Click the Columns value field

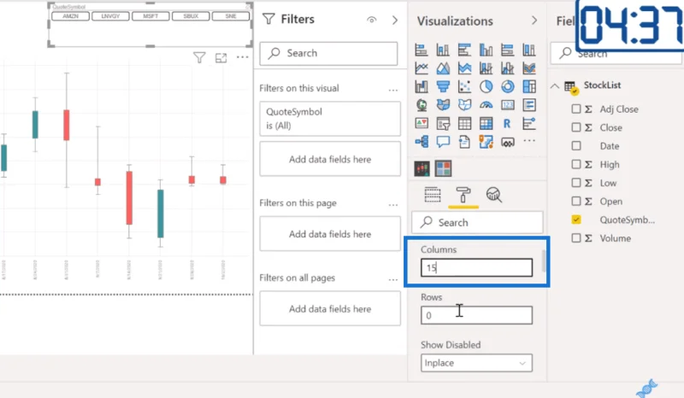[476, 267]
